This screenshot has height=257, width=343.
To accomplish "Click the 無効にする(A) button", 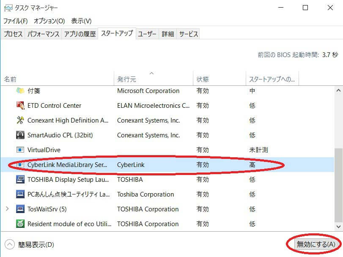I will pyautogui.click(x=316, y=244).
